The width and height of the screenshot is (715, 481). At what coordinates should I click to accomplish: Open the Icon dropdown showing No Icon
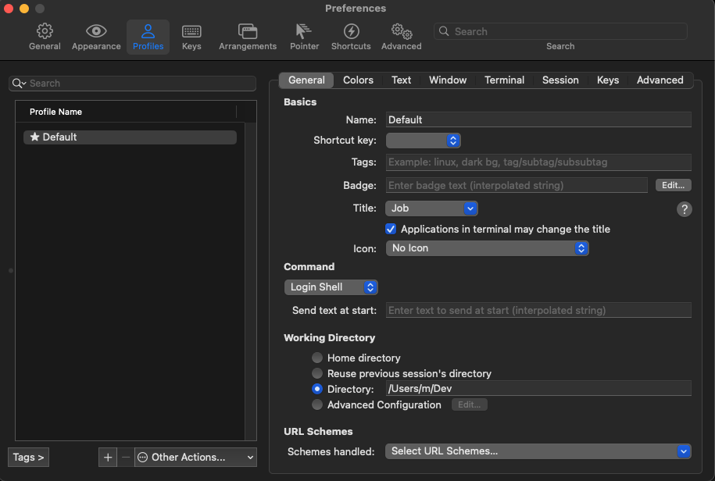coord(487,248)
